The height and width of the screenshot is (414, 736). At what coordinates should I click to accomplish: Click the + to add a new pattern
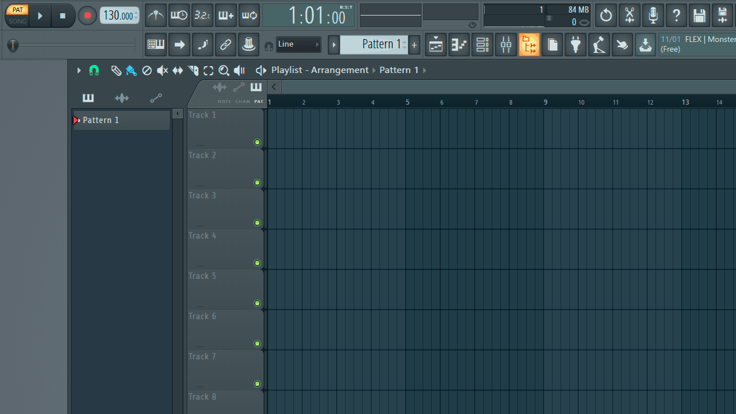pos(414,44)
